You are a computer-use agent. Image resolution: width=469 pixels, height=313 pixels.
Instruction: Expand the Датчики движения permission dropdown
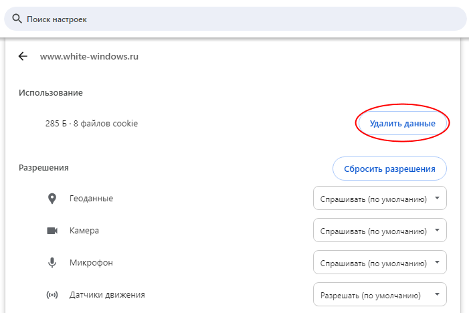click(379, 295)
